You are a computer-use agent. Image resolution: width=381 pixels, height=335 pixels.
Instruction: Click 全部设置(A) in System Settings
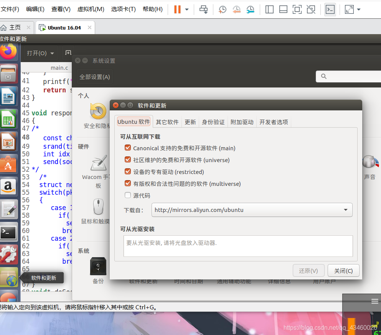(x=94, y=77)
